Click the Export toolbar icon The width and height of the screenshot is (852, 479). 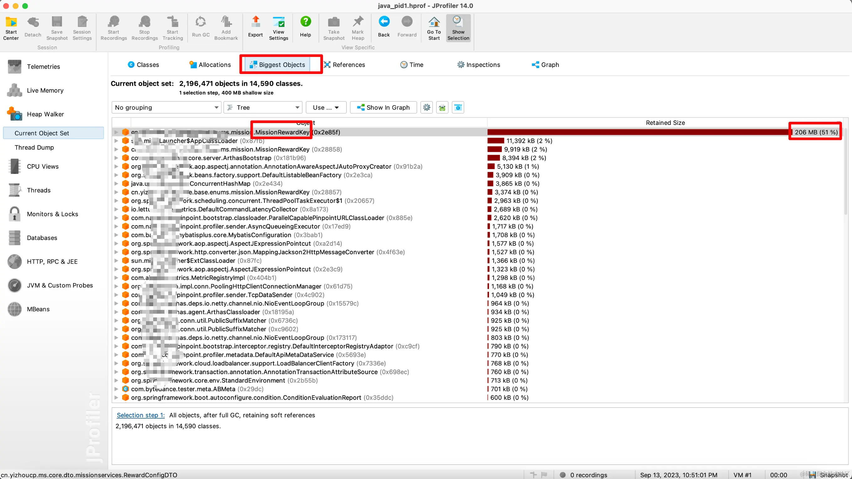tap(255, 26)
